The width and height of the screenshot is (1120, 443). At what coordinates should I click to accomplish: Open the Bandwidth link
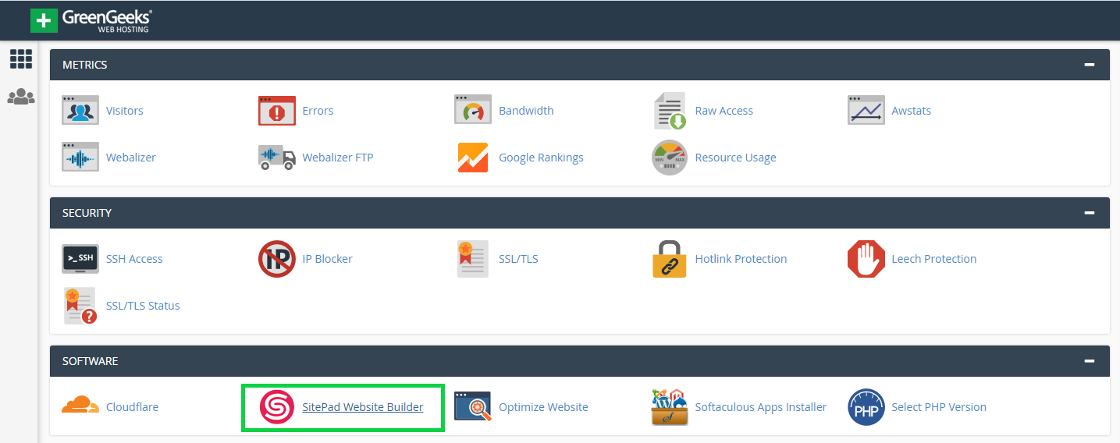pyautogui.click(x=526, y=111)
